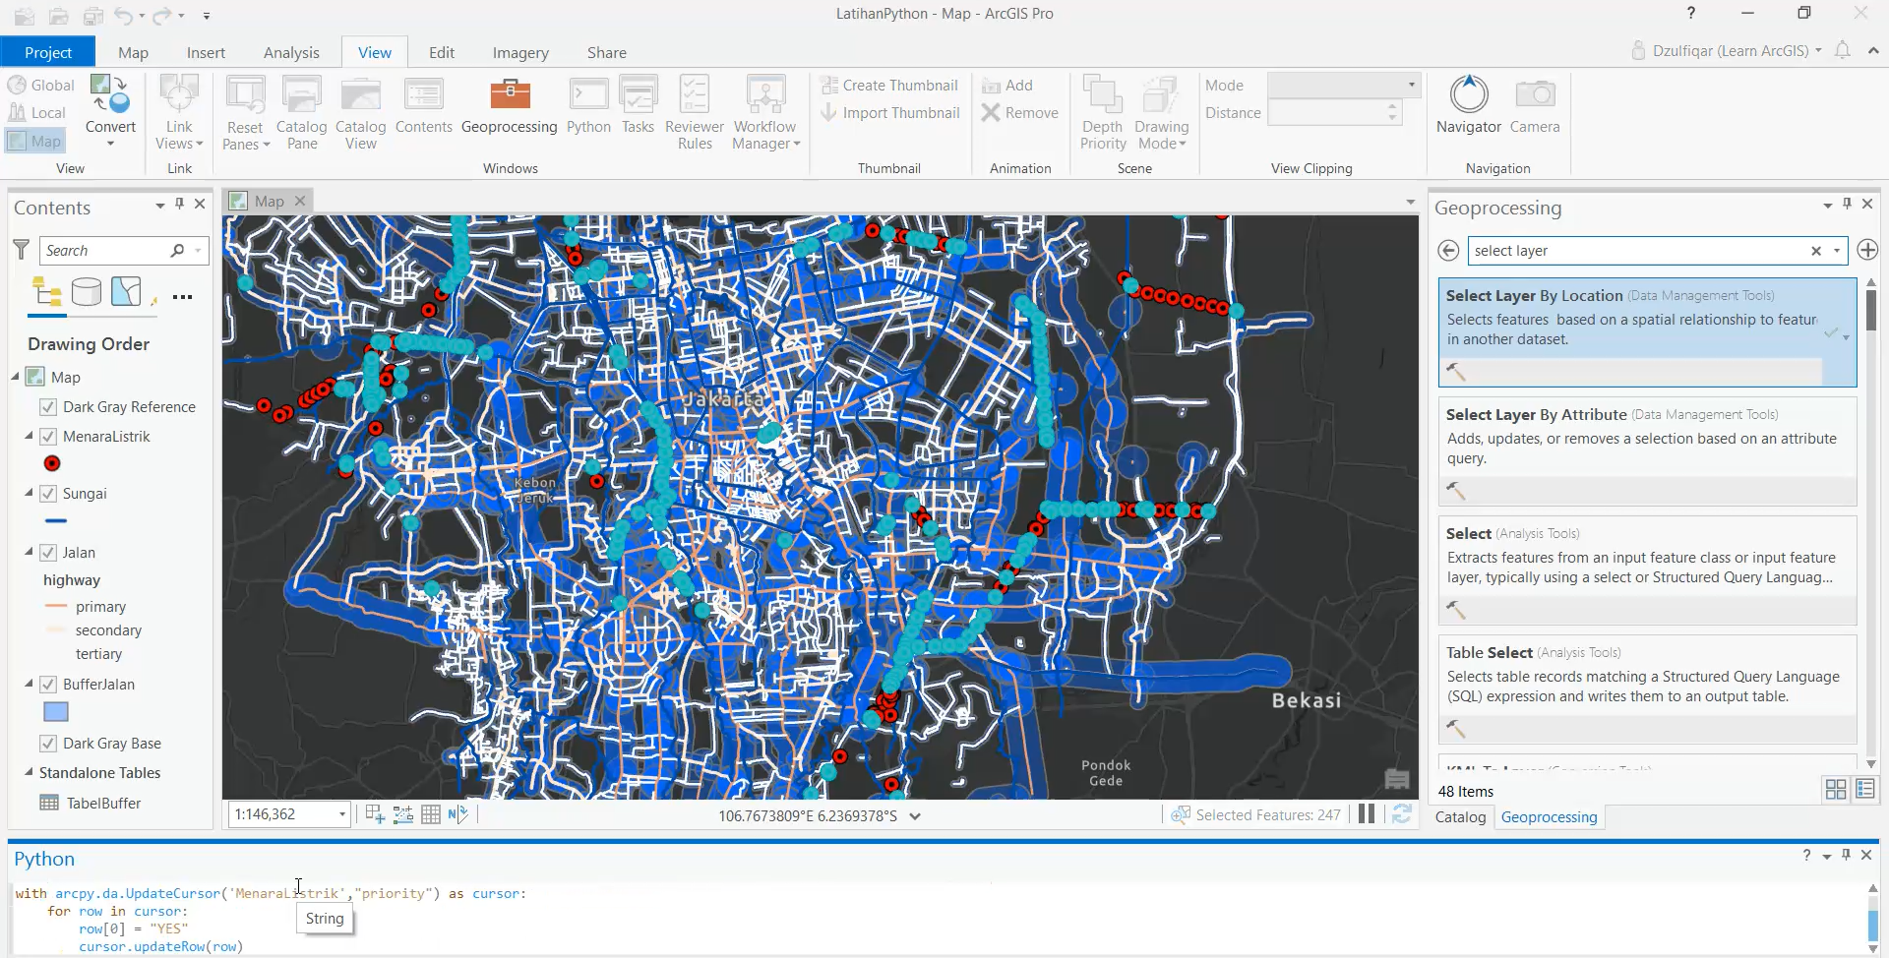
Task: Collapse Standalone Tables group
Action: (x=29, y=772)
